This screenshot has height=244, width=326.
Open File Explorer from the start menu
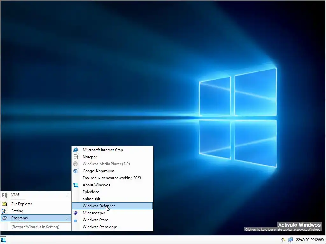tap(36, 204)
